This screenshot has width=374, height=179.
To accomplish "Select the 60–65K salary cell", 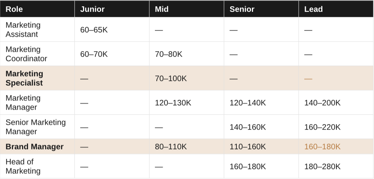I will pyautogui.click(x=112, y=29).
